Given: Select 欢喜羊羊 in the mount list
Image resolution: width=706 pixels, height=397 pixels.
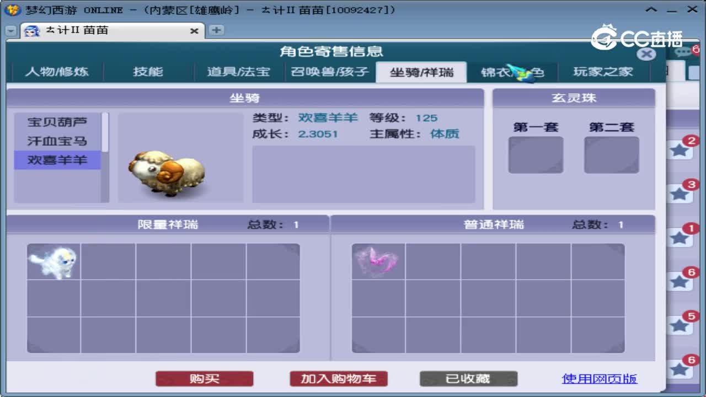Looking at the screenshot, I should point(57,160).
